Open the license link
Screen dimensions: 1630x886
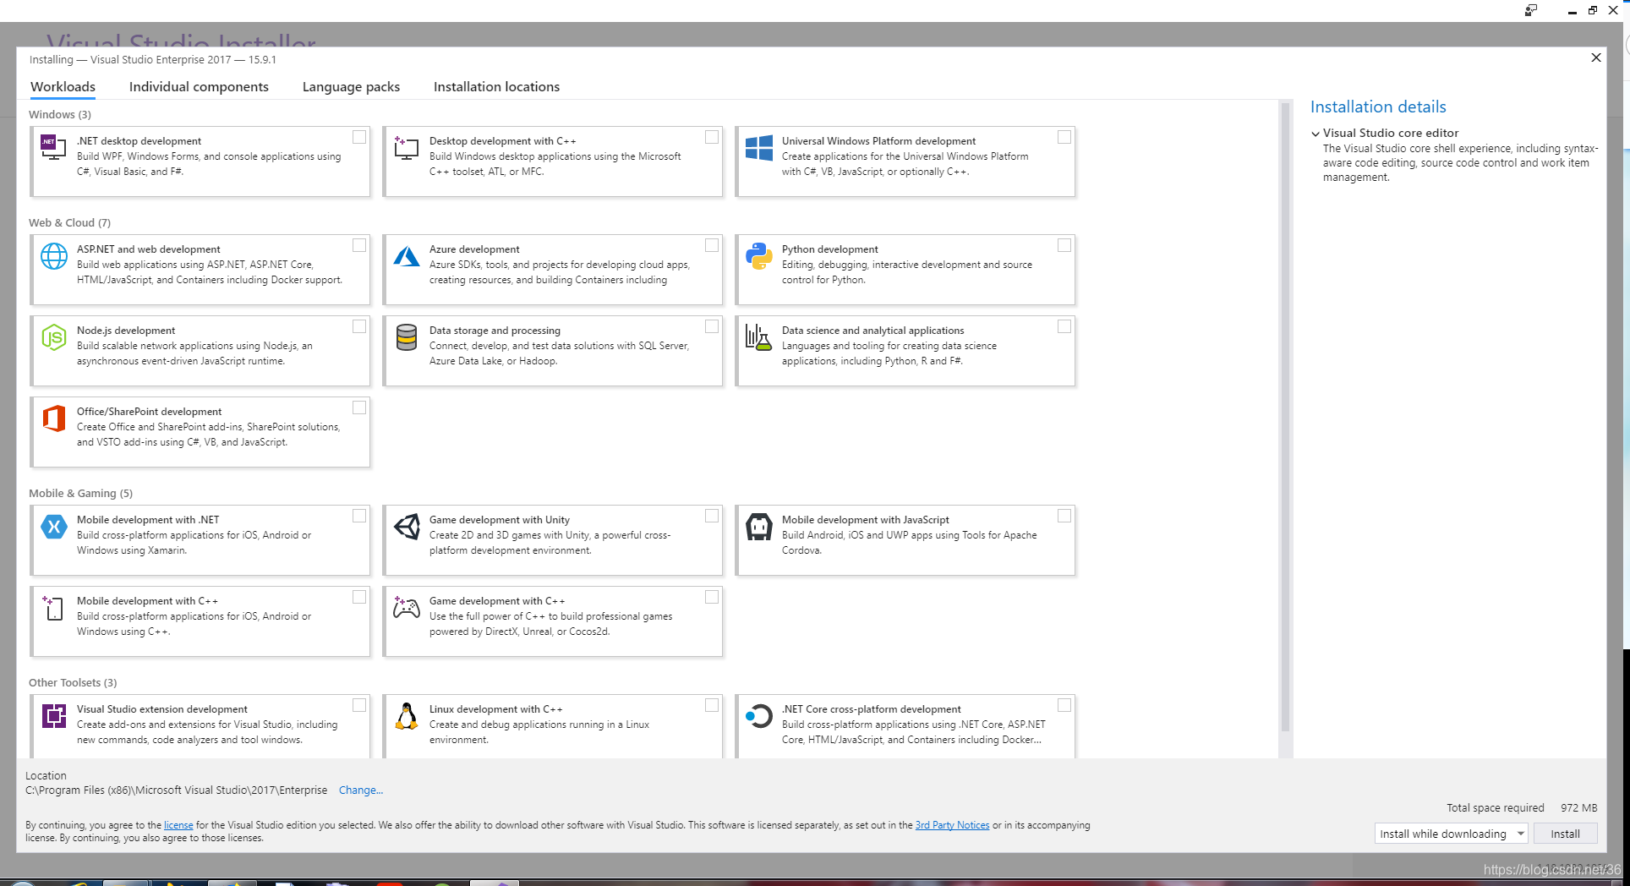click(x=178, y=825)
